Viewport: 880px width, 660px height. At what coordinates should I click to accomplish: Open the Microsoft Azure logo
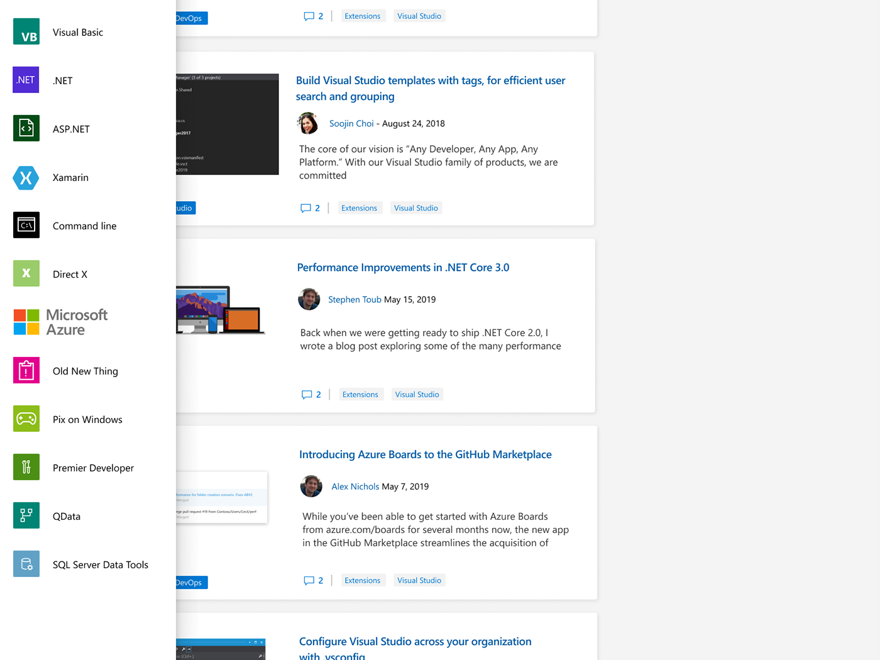click(61, 322)
